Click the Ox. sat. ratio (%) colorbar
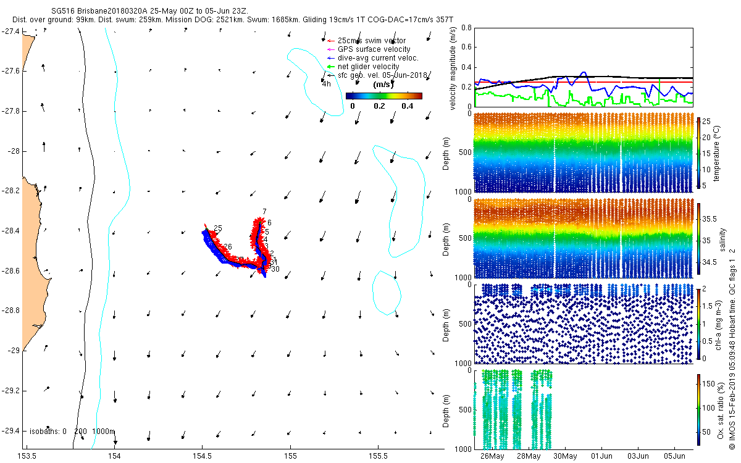Screen dimensions: 741x463 pos(698,410)
